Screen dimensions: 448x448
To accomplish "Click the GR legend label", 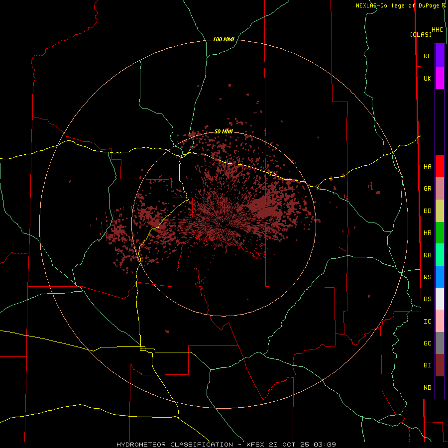I will point(427,189).
